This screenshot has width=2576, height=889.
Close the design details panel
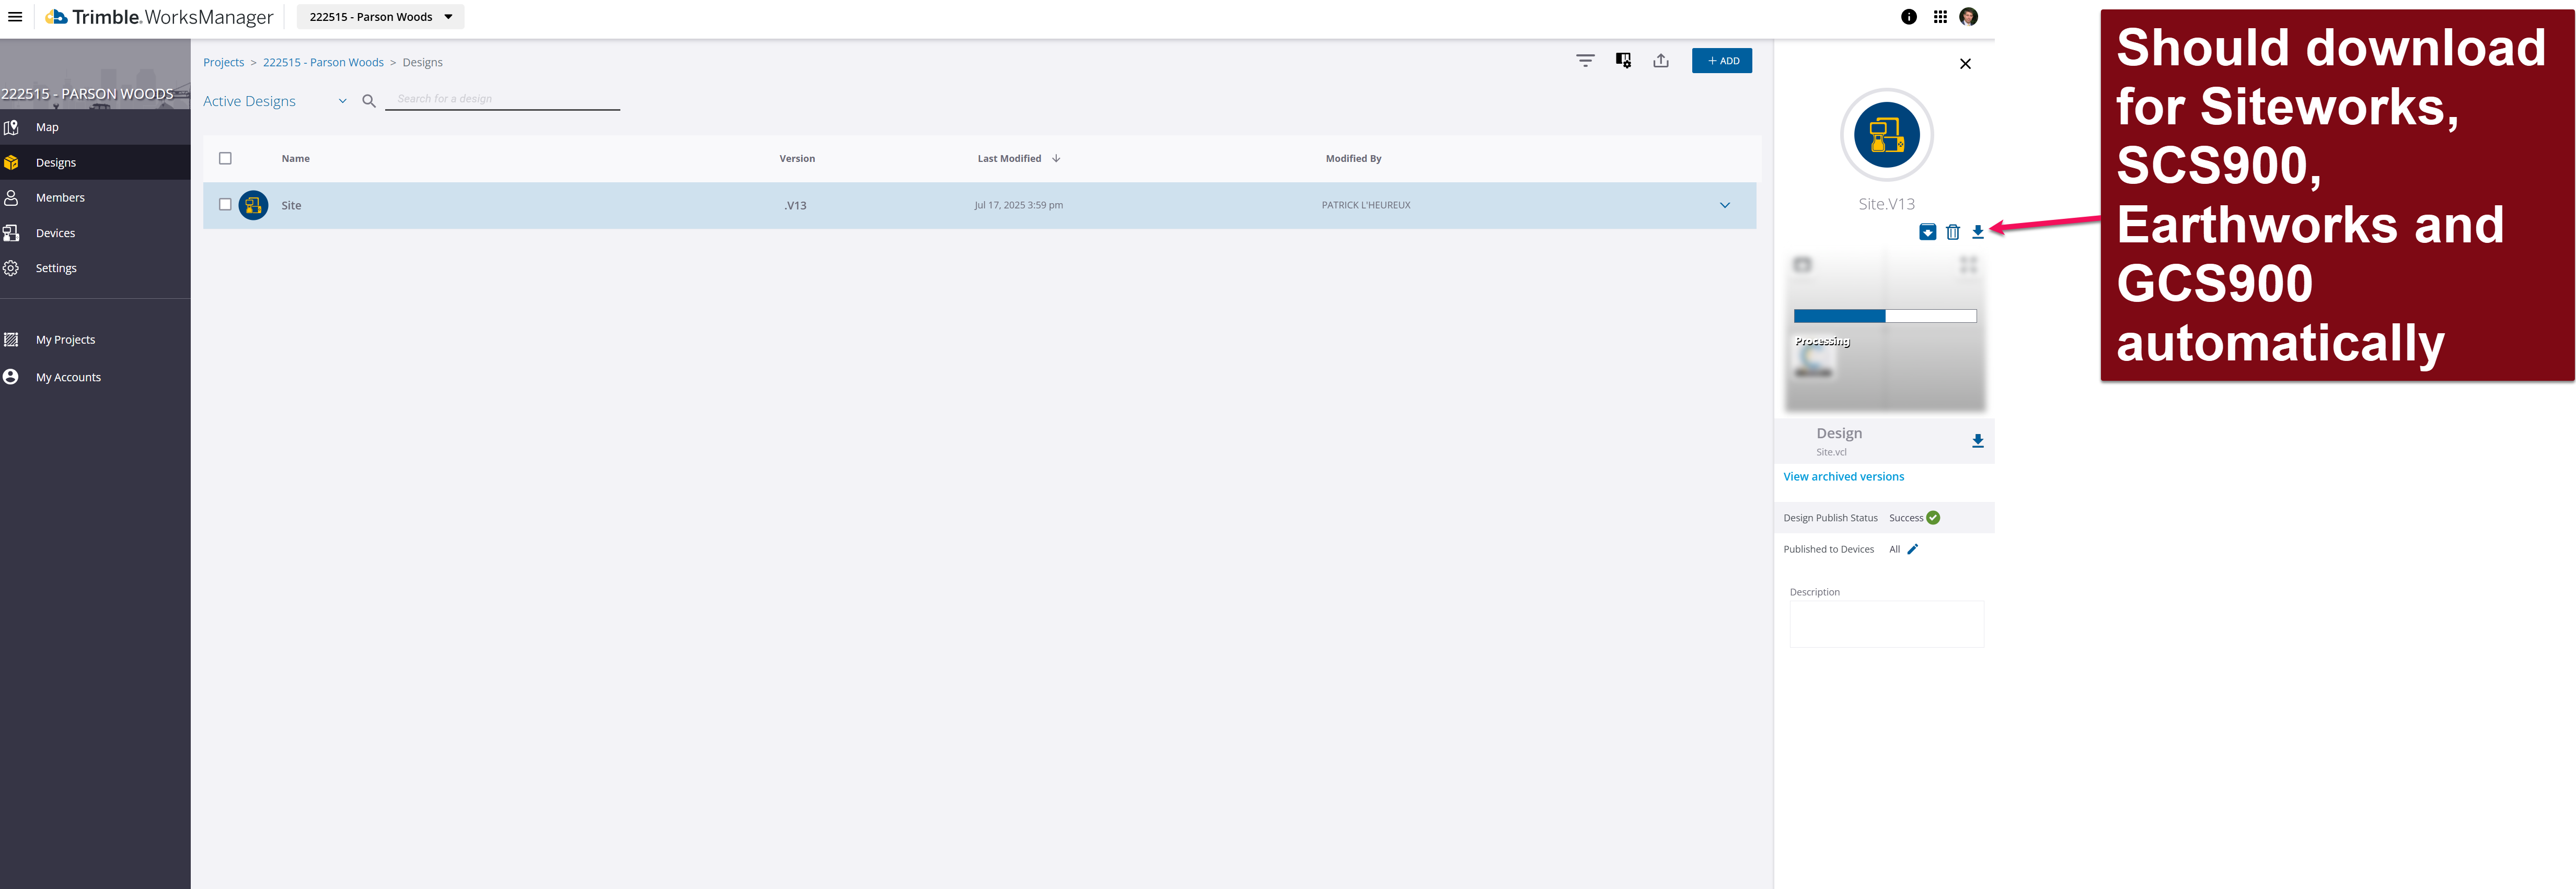click(1965, 64)
